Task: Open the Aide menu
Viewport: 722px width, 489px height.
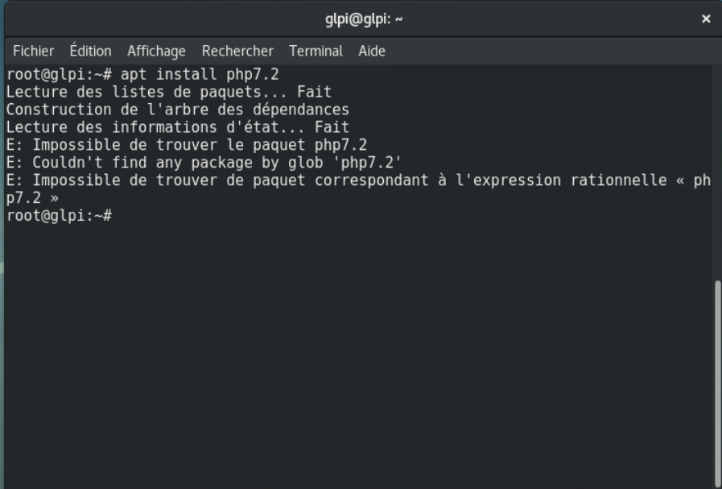Action: (372, 51)
